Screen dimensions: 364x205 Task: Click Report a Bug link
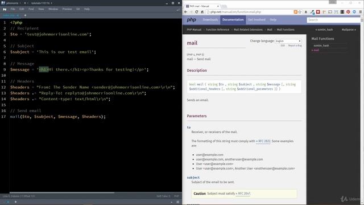[295, 46]
